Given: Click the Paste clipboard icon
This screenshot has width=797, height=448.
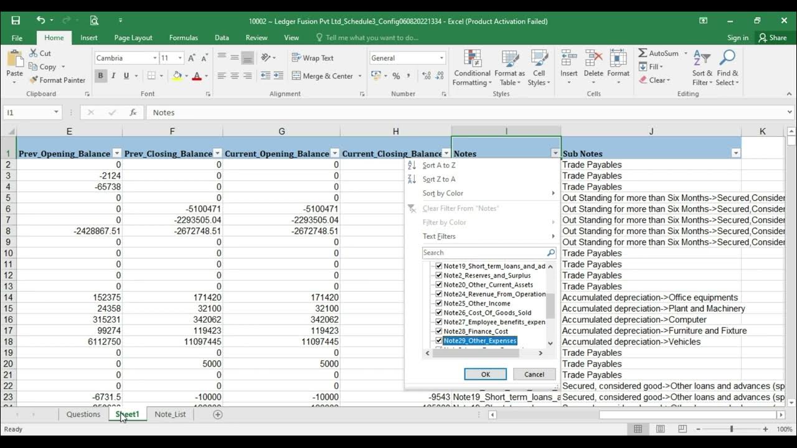Looking at the screenshot, I should [x=14, y=60].
